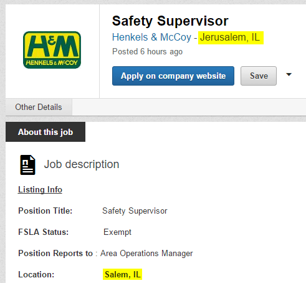Click the Position Title label
This screenshot has width=306, height=283.
[45, 211]
